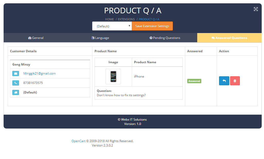This screenshot has width=264, height=159.
Task: Click the iPhone product name cell
Action: click(x=157, y=77)
